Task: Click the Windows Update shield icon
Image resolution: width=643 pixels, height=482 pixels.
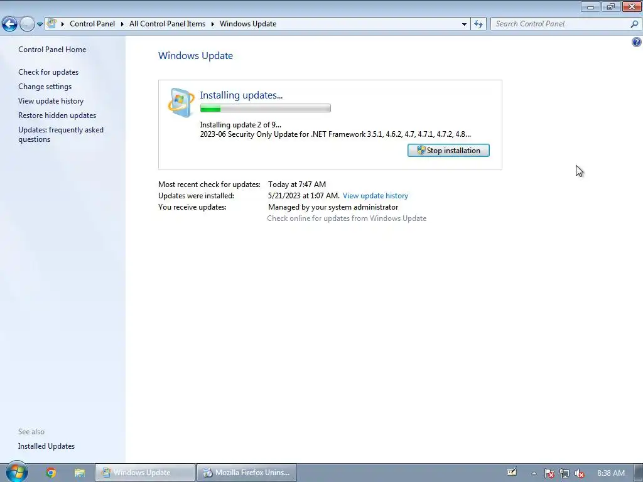Action: pyautogui.click(x=181, y=102)
